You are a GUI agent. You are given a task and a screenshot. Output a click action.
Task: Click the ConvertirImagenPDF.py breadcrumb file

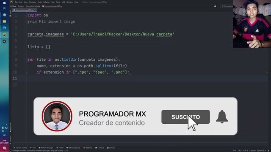(52, 6)
